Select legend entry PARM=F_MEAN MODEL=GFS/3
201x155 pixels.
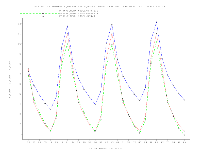tap(77, 16)
